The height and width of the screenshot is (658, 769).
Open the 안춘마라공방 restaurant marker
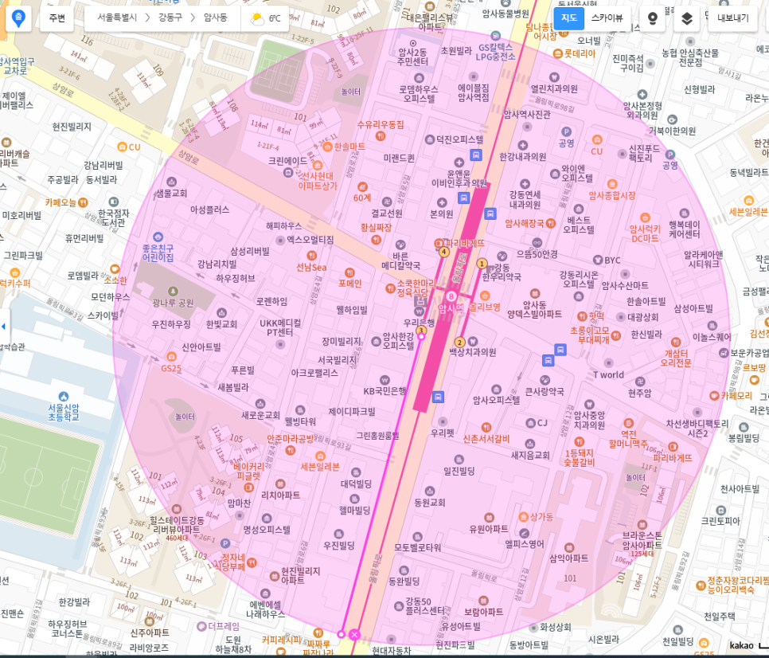[290, 449]
